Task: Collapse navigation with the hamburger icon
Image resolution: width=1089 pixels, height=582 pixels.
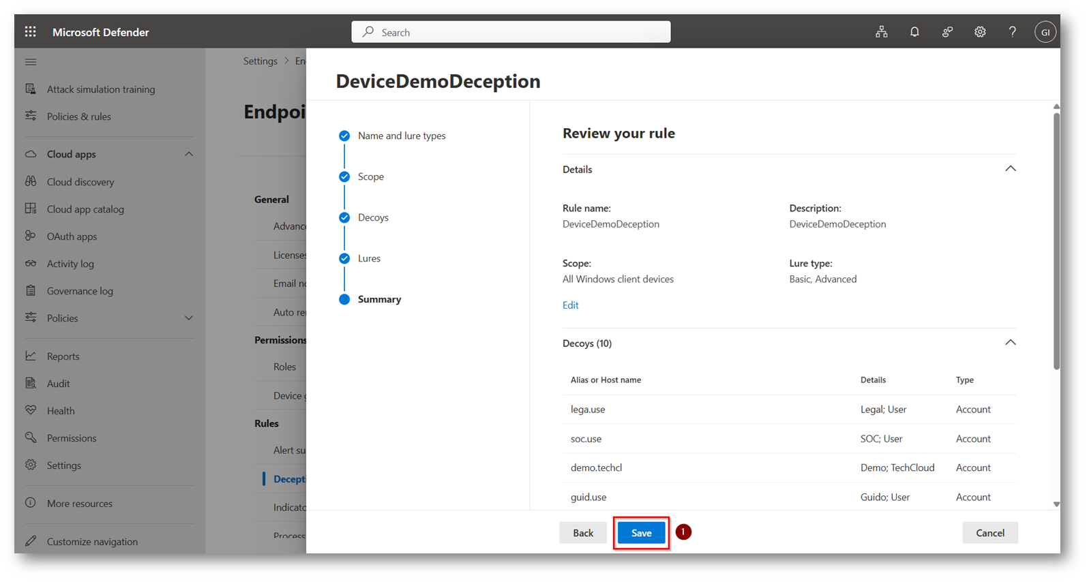Action: tap(31, 62)
